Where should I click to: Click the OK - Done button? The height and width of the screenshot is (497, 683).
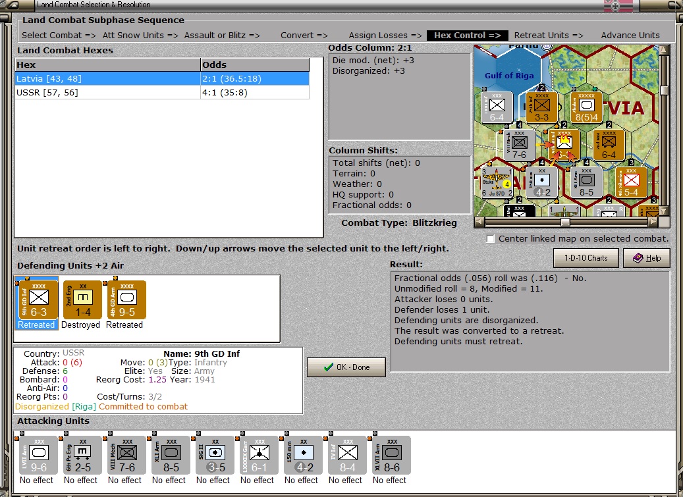(x=346, y=367)
